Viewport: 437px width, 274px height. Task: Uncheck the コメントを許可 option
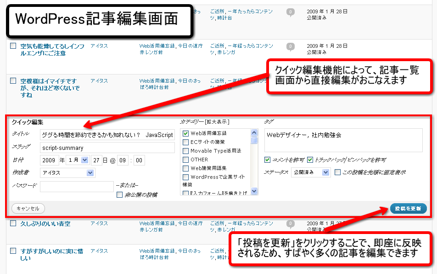point(268,160)
